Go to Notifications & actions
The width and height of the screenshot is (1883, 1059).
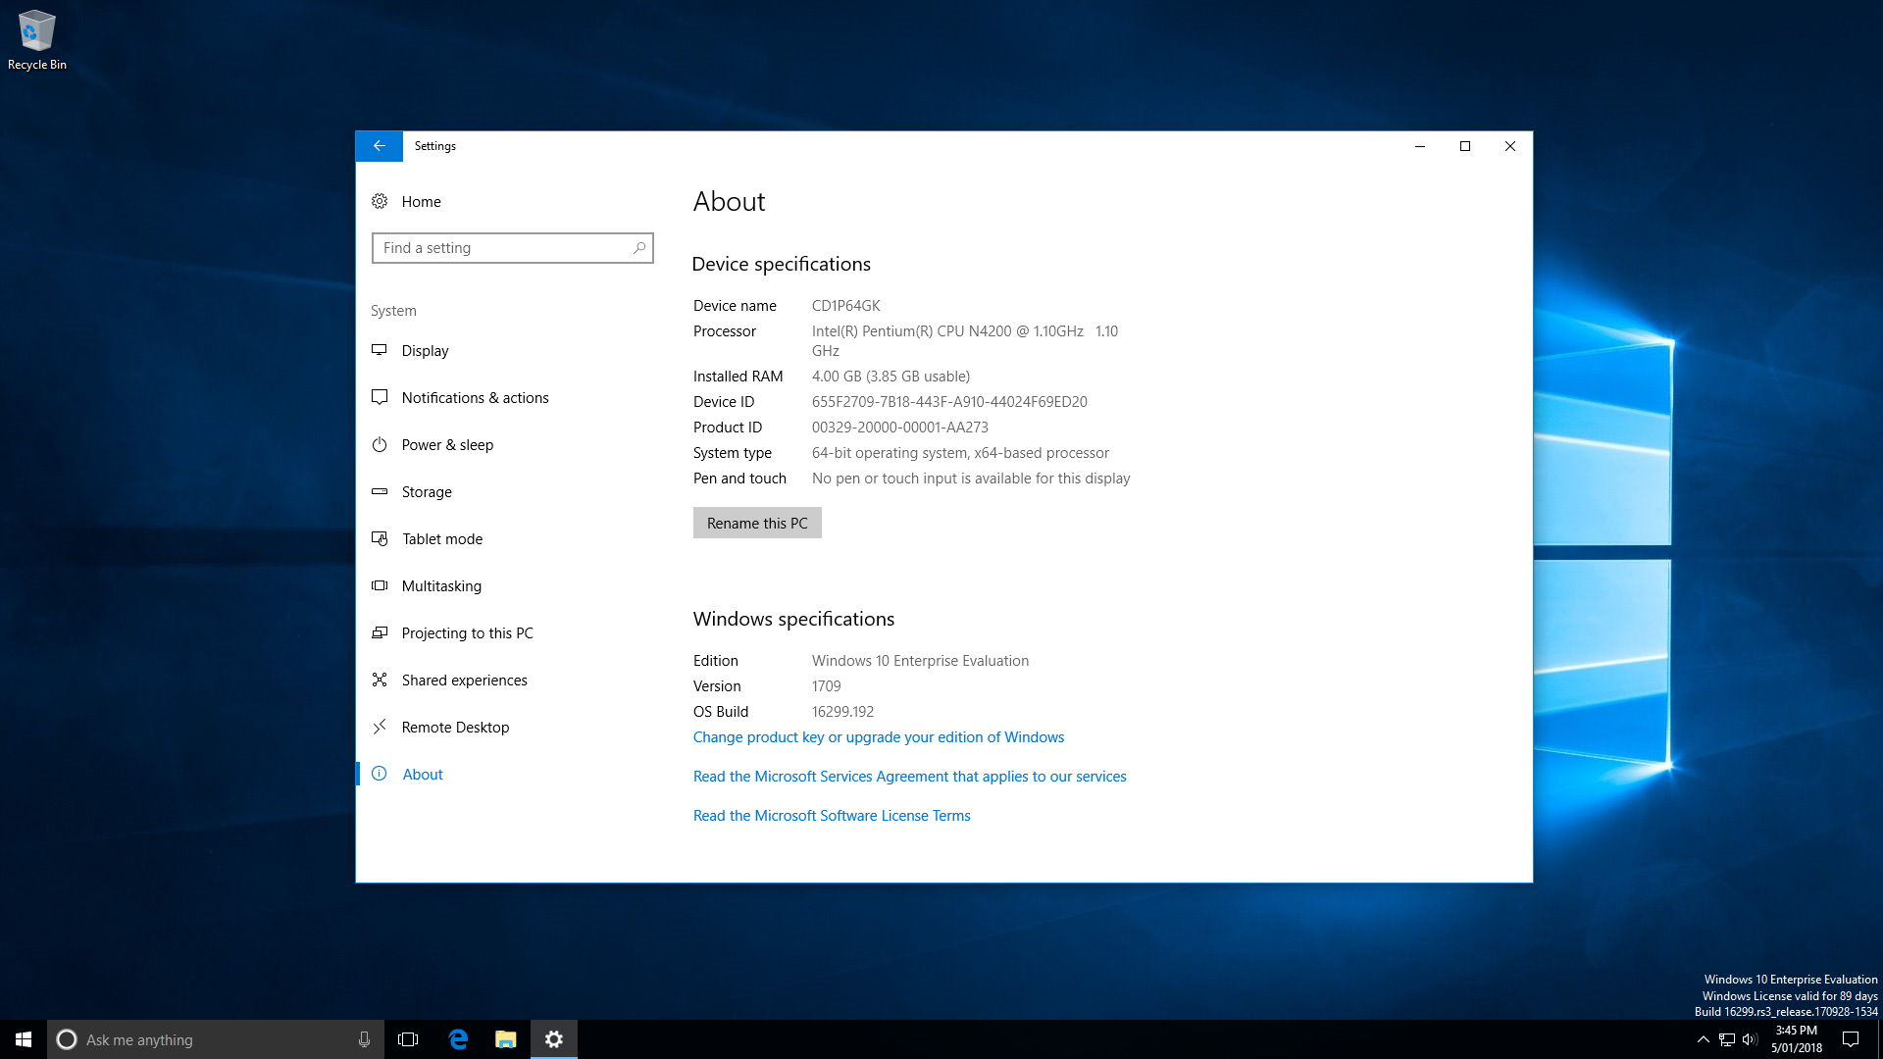click(x=475, y=397)
